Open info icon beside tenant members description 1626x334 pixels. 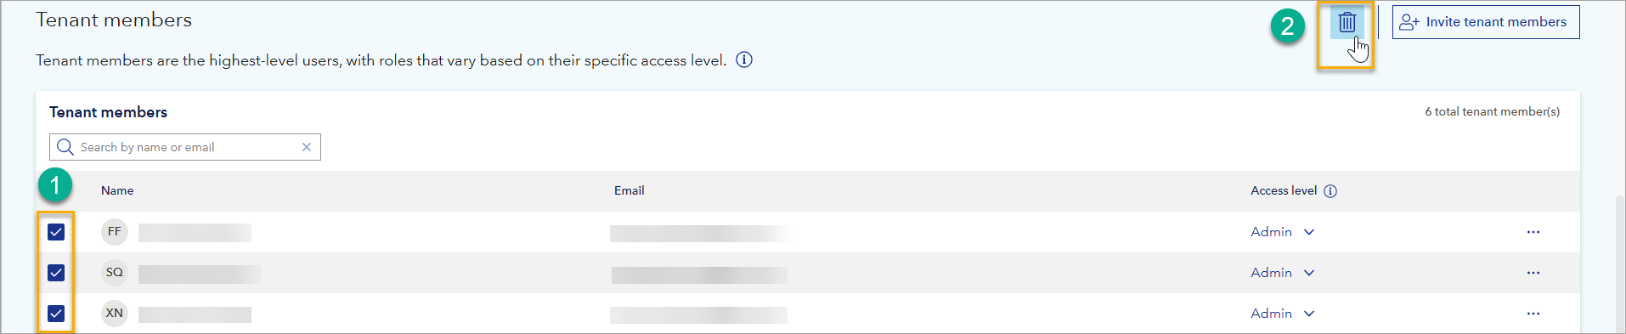pyautogui.click(x=744, y=59)
